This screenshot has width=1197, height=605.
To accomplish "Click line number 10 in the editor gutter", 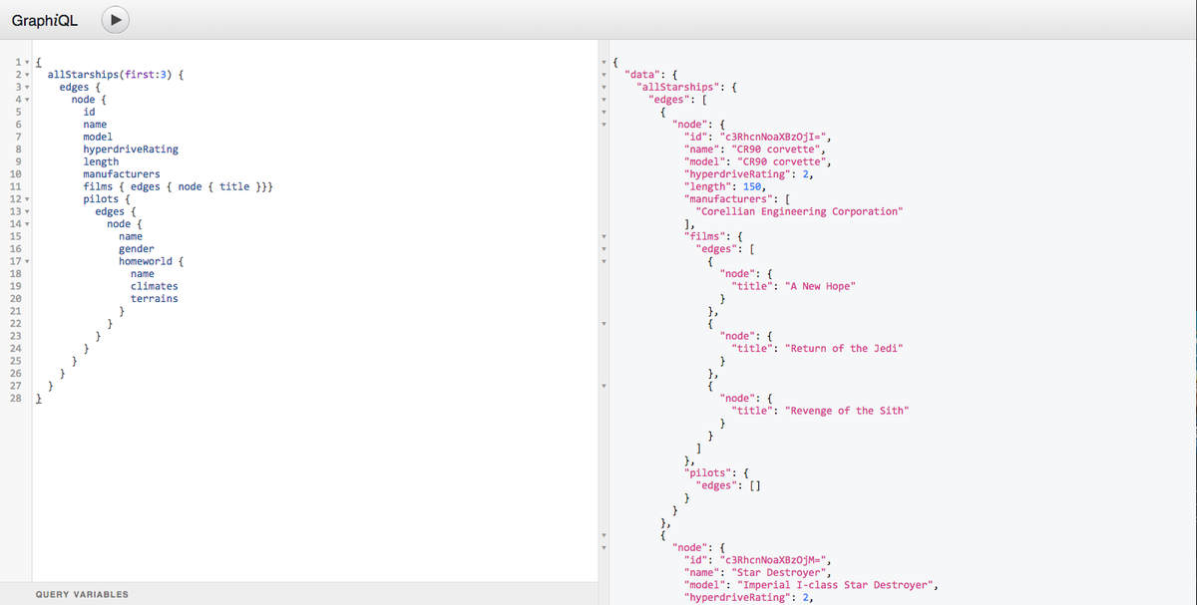I will (15, 174).
